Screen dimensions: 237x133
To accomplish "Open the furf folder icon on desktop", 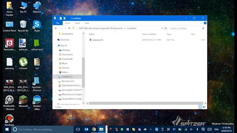I will tap(37, 64).
